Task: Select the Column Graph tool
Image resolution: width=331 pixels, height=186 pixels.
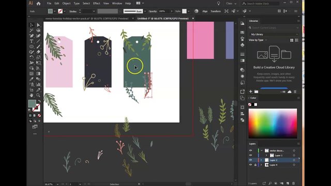Action: (38, 85)
